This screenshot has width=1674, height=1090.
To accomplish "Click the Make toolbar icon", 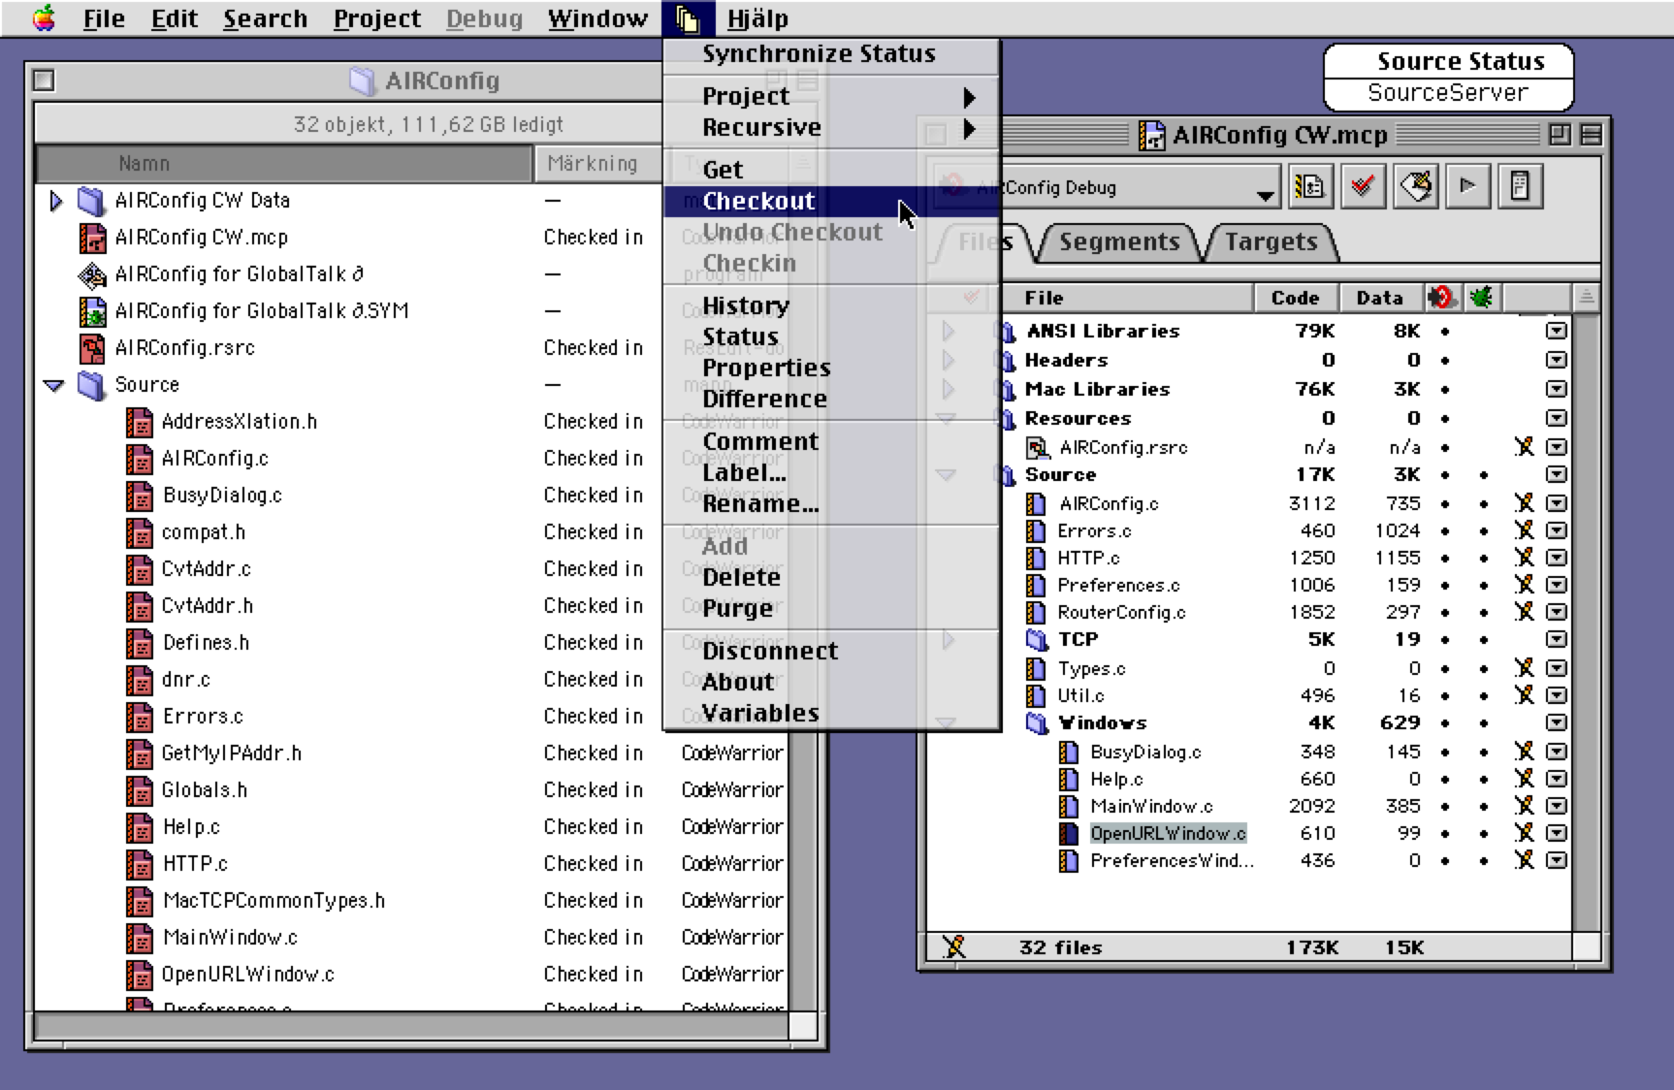I will [x=1415, y=186].
